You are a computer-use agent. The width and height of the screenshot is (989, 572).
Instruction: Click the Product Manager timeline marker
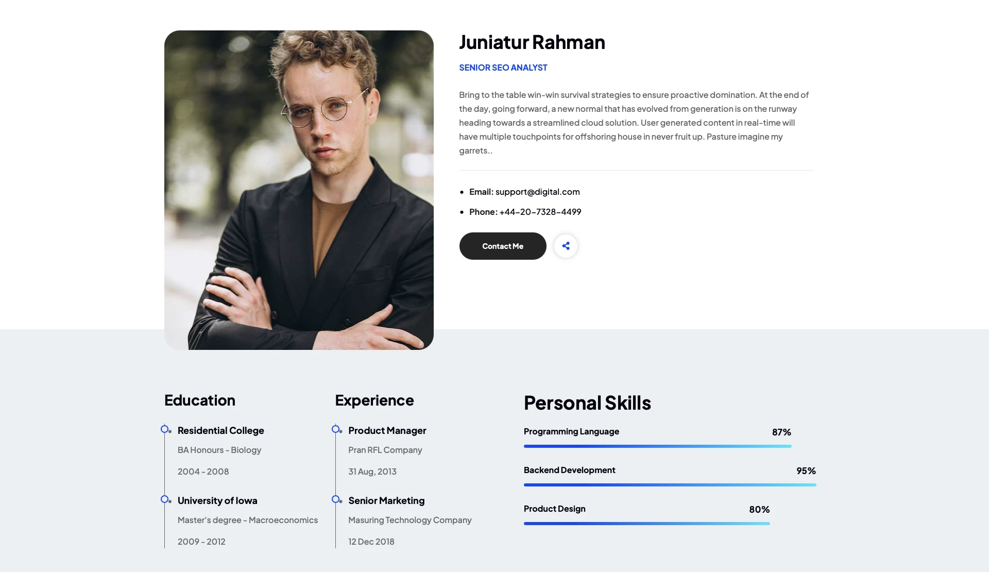(x=336, y=429)
